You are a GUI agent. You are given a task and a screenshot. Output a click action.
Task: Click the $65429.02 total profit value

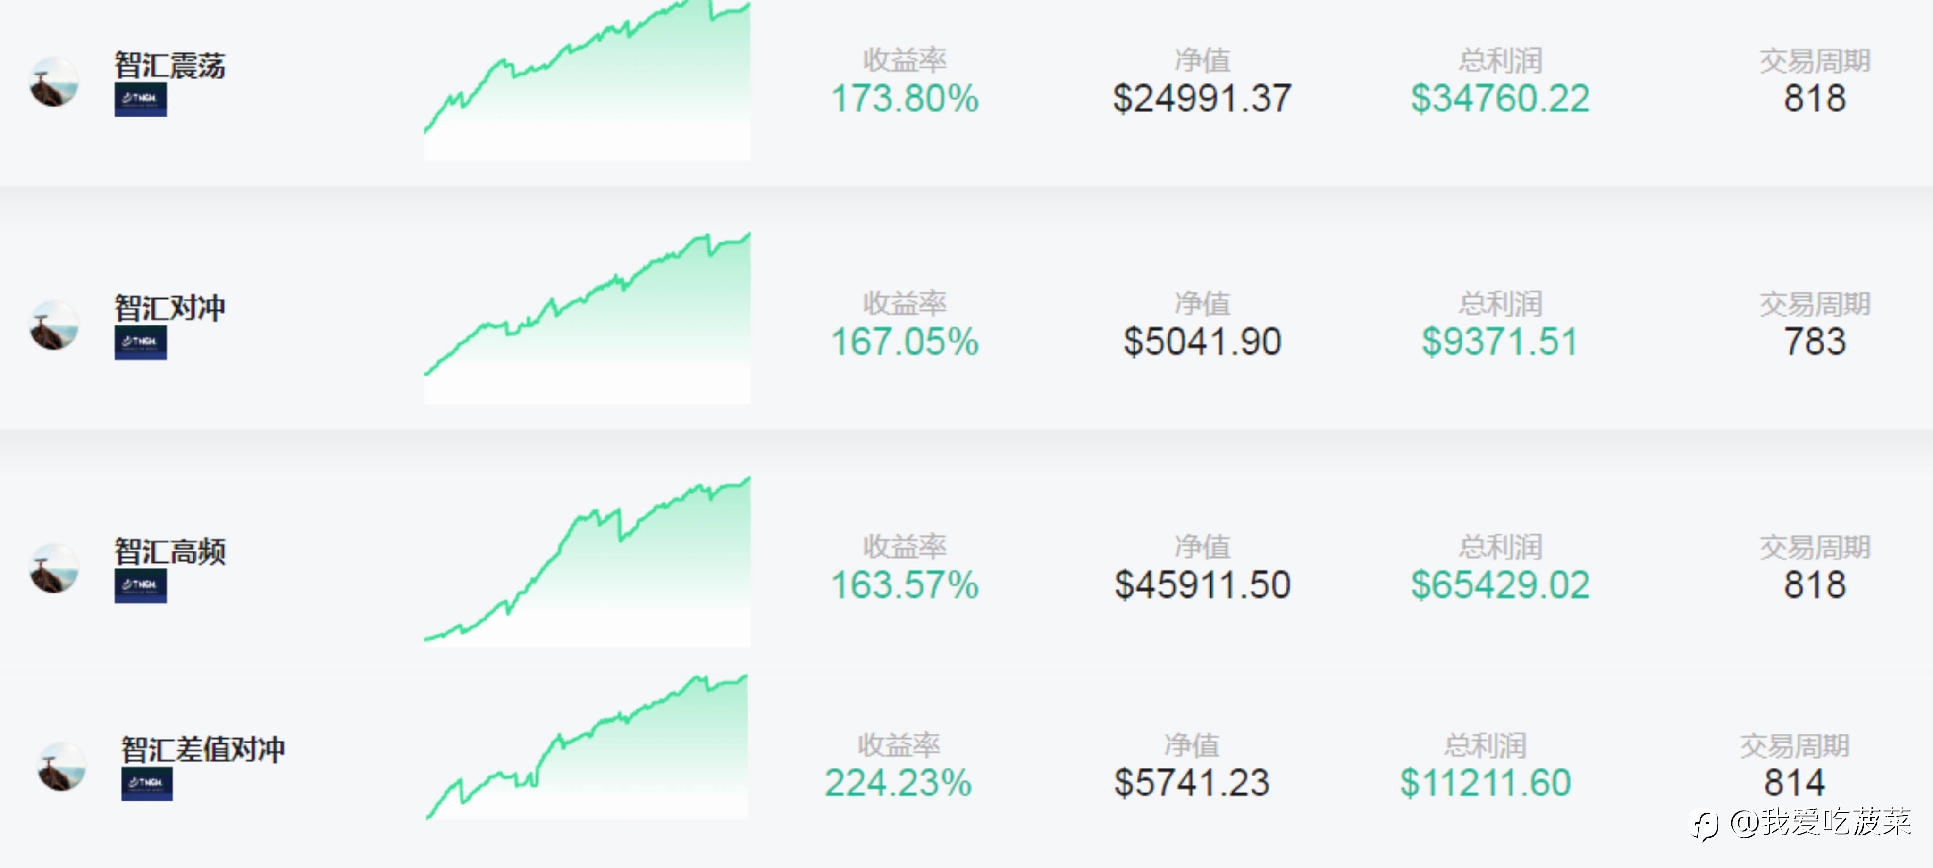[x=1500, y=584]
